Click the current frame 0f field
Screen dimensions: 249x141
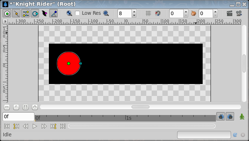point(18,116)
